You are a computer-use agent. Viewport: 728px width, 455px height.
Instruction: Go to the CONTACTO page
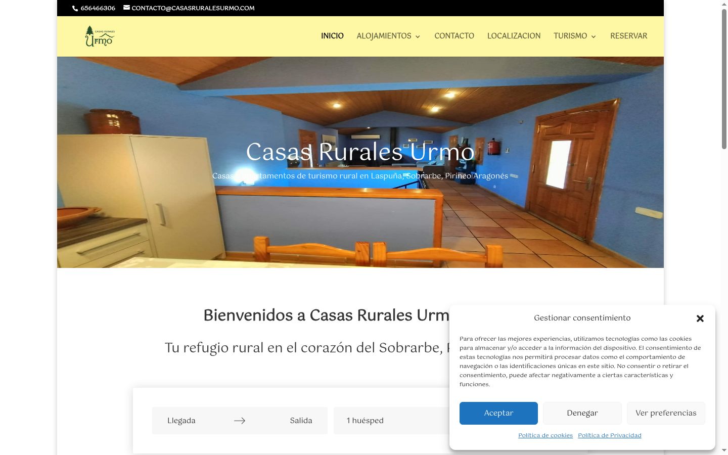pyautogui.click(x=454, y=36)
